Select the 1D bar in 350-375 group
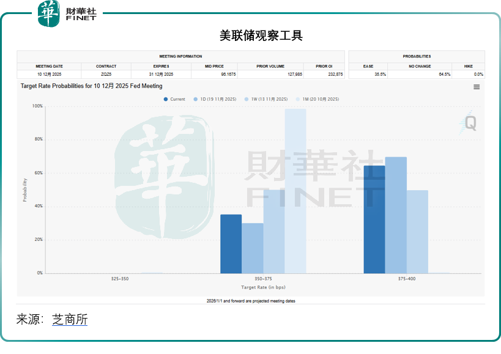This screenshot has height=354, width=501. click(252, 248)
